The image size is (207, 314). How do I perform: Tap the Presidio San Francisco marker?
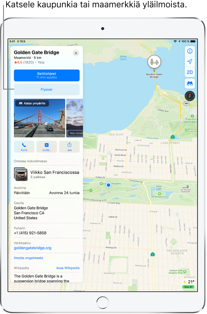192,116
